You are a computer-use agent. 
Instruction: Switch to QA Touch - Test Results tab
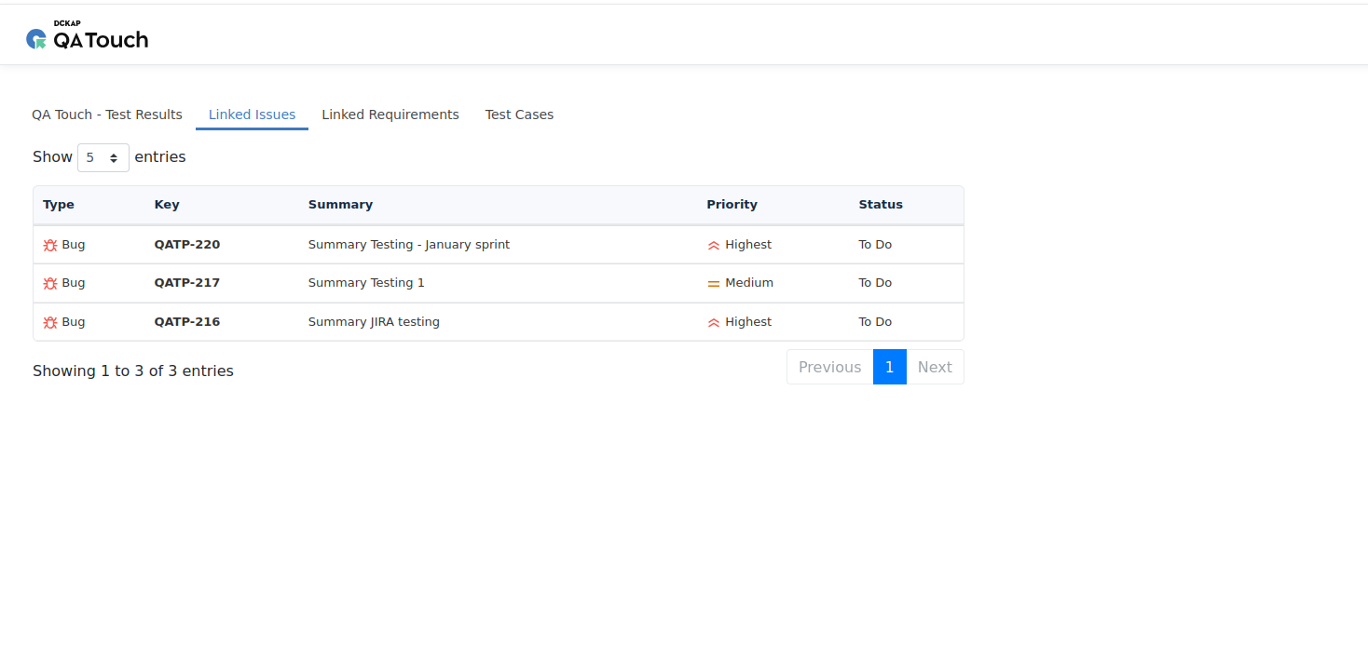pos(107,115)
